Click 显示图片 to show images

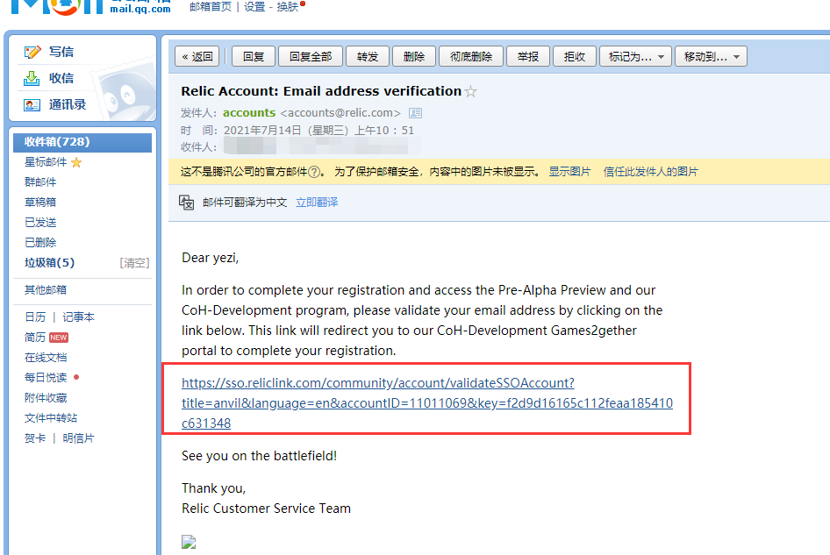click(x=569, y=172)
